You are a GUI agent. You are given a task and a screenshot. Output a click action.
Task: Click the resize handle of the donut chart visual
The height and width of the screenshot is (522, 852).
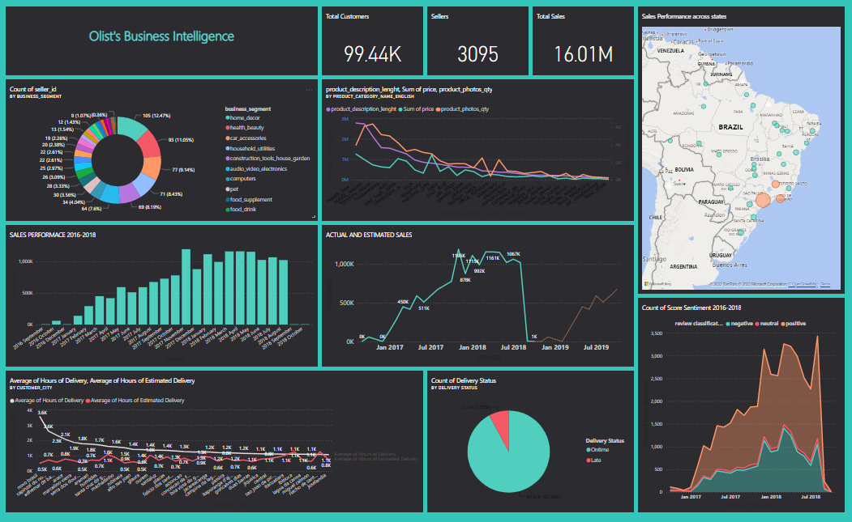[314, 217]
